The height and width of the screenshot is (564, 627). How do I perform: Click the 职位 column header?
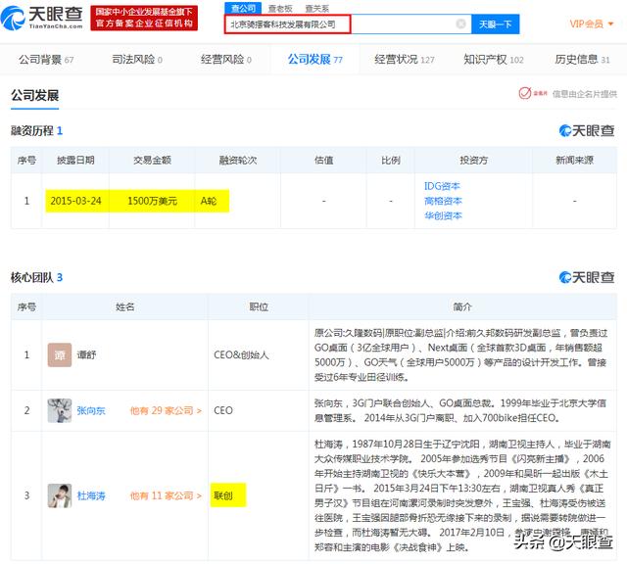click(x=259, y=307)
